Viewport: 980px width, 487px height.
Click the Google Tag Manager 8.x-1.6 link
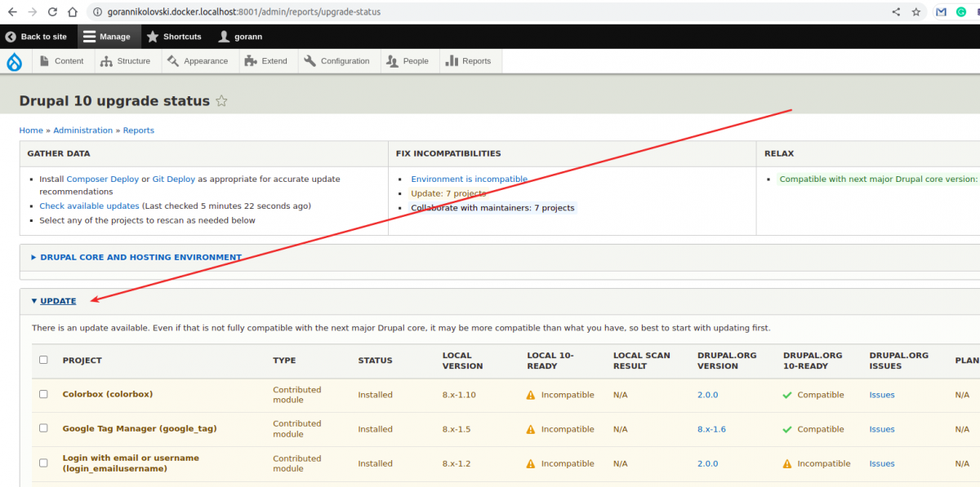pyautogui.click(x=710, y=429)
